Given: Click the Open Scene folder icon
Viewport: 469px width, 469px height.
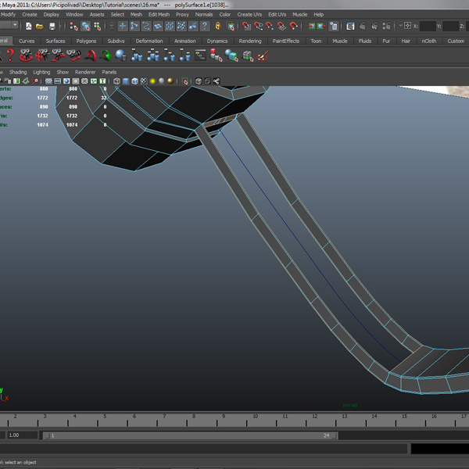Looking at the screenshot, I should pos(40,27).
